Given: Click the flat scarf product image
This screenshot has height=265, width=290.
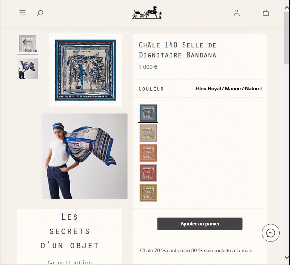Looking at the screenshot, I should point(86,70).
